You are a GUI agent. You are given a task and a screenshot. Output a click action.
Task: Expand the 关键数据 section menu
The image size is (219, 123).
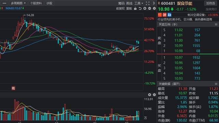[216, 84]
